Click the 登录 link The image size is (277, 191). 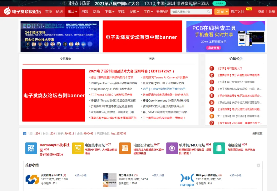261,12
